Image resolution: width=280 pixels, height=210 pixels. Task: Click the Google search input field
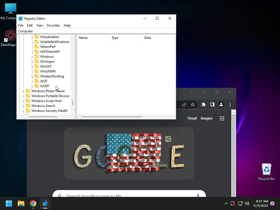(129, 194)
